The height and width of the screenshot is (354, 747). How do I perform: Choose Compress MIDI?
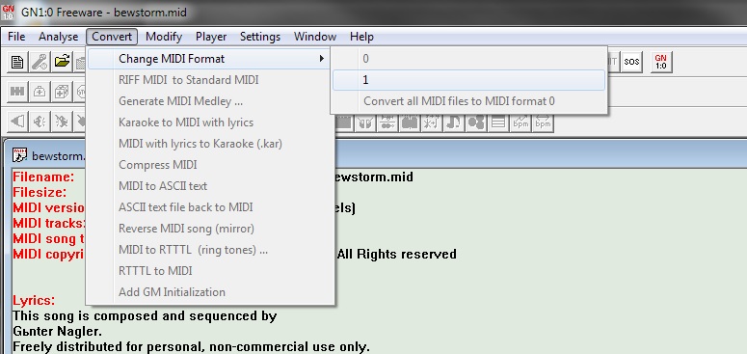(209, 165)
